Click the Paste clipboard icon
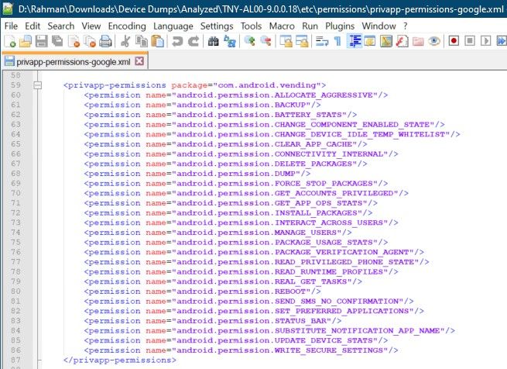 [157, 41]
